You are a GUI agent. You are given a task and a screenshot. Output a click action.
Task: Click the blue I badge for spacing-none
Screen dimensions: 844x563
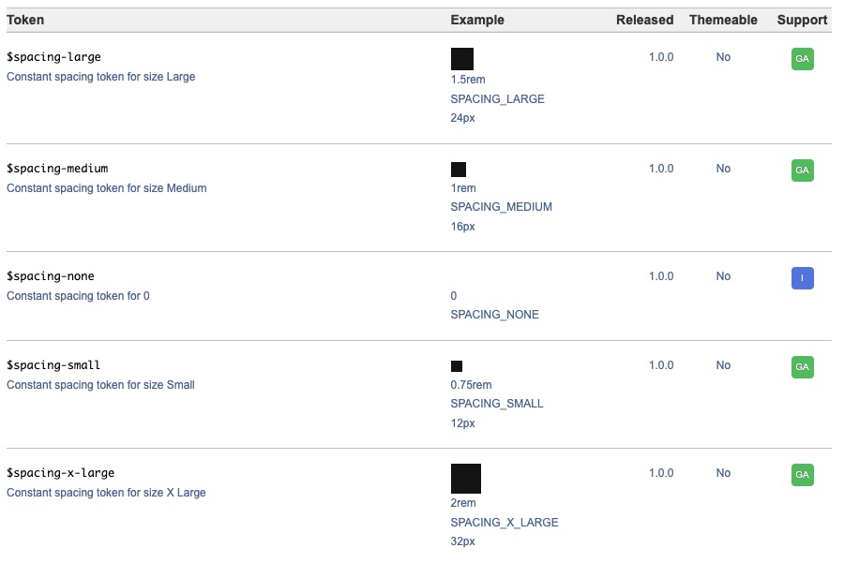point(802,278)
